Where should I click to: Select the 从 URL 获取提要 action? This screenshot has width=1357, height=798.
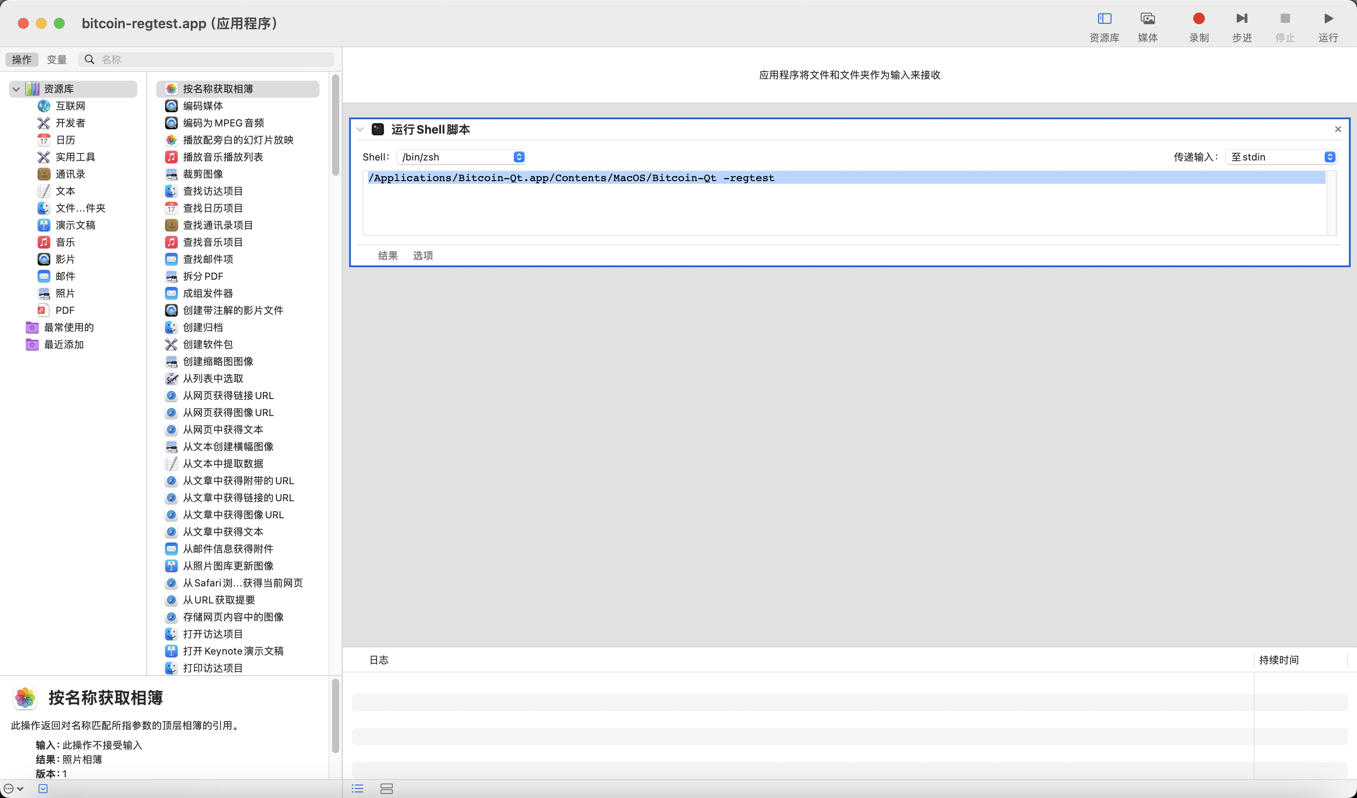pyautogui.click(x=219, y=600)
